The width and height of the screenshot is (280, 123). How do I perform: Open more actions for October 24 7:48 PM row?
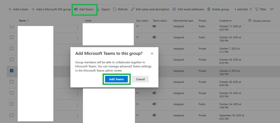77,105
